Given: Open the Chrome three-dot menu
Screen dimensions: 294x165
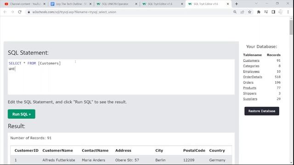Looking at the screenshot, I should point(288,12).
